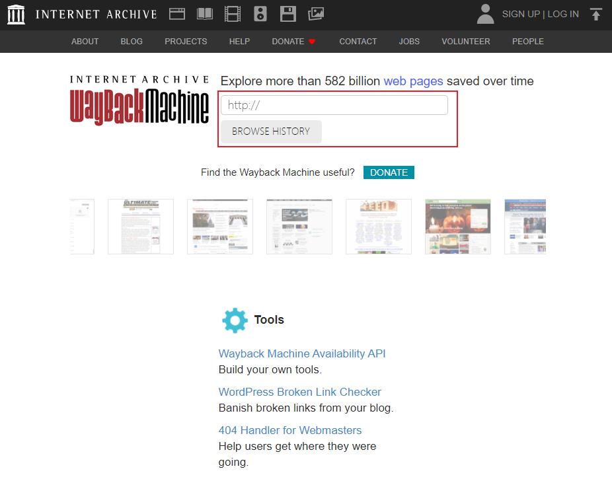The height and width of the screenshot is (477, 612).
Task: Click the 'Tools' heading text
Action: pyautogui.click(x=269, y=320)
